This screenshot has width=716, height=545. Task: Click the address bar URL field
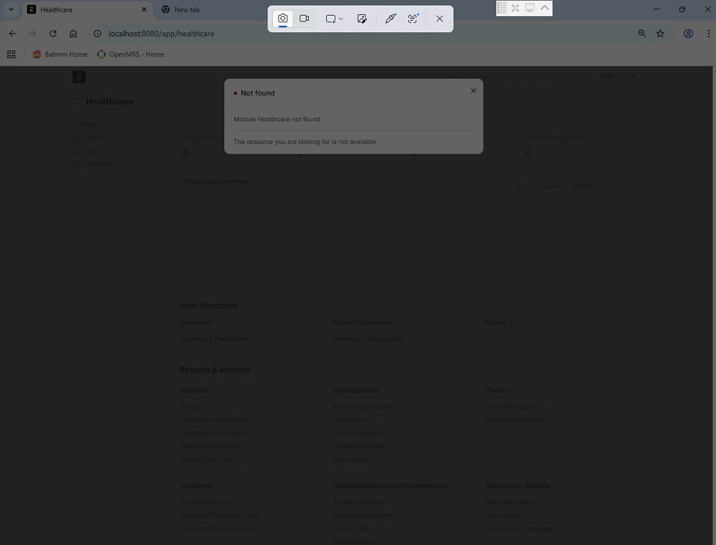[323, 34]
